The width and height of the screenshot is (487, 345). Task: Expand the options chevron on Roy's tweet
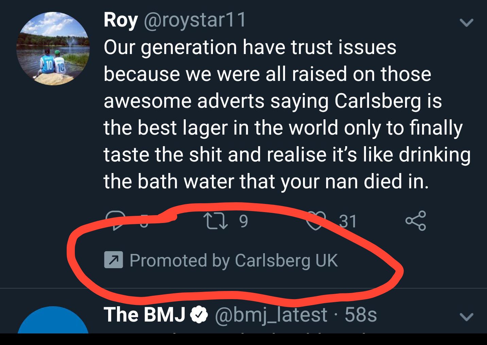[x=466, y=23]
